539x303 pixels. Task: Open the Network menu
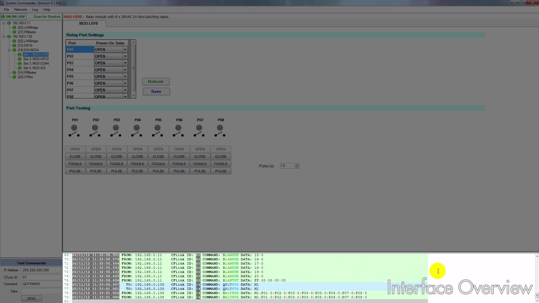21,10
